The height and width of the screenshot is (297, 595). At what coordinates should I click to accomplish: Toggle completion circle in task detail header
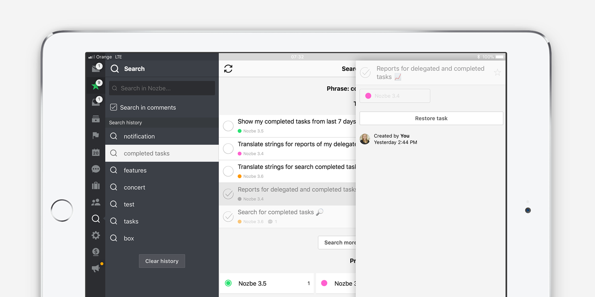365,73
